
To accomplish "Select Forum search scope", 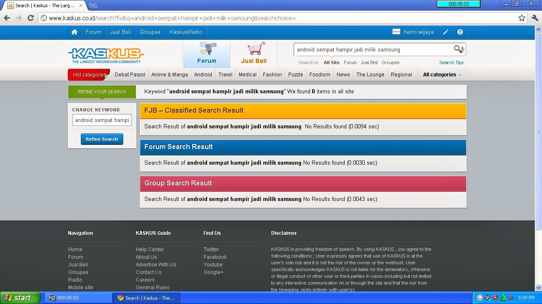I will click(350, 62).
